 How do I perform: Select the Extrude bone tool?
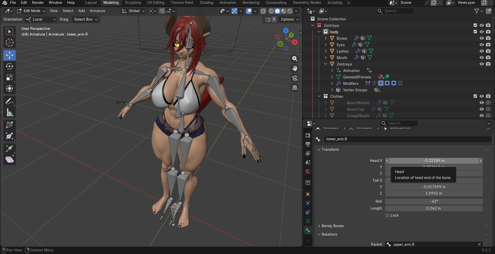[10, 149]
